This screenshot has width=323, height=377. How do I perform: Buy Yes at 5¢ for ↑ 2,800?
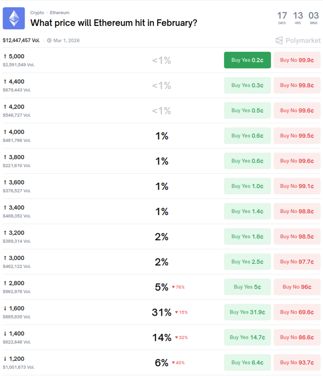247,287
